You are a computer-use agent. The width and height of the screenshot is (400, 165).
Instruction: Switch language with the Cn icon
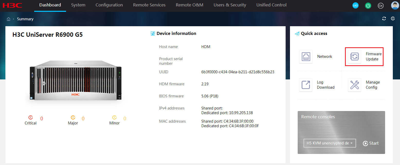[x=381, y=5]
